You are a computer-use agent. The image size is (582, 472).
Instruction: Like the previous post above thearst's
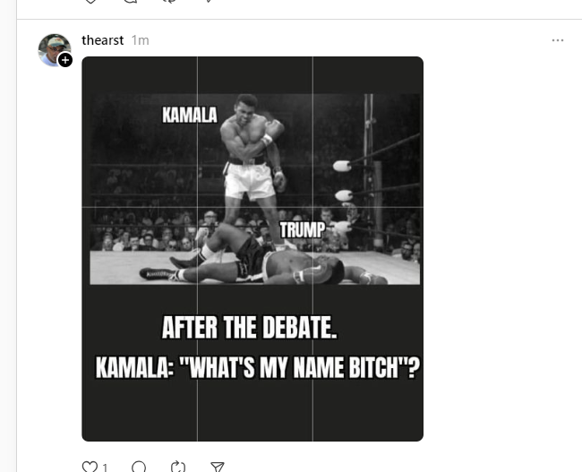tap(90, 2)
